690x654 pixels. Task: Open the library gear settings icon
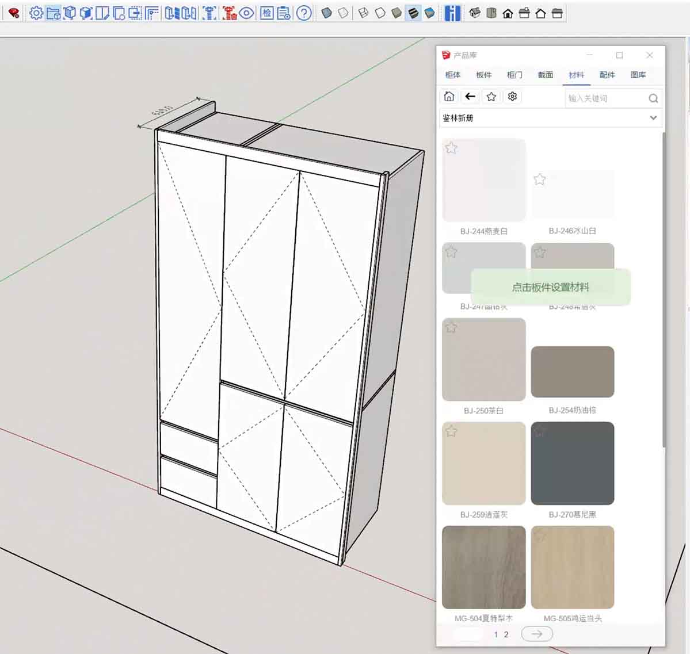512,97
